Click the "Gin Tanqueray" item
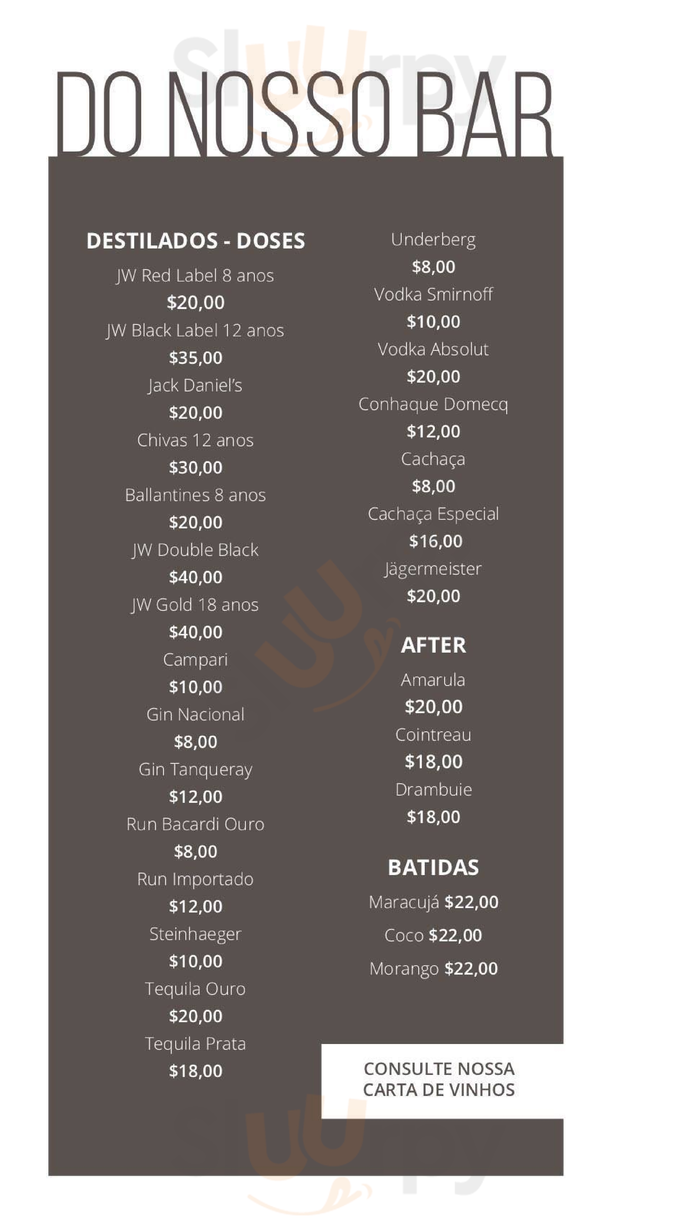The height and width of the screenshot is (1228, 675). pos(195,769)
